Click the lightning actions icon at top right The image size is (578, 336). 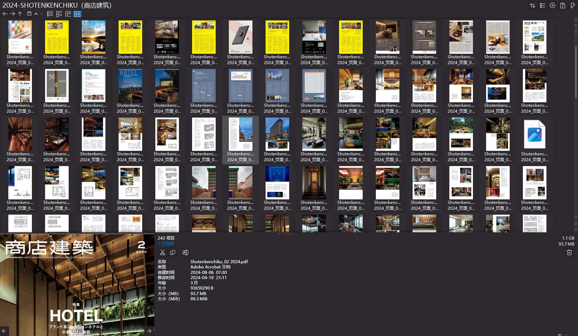tap(572, 6)
